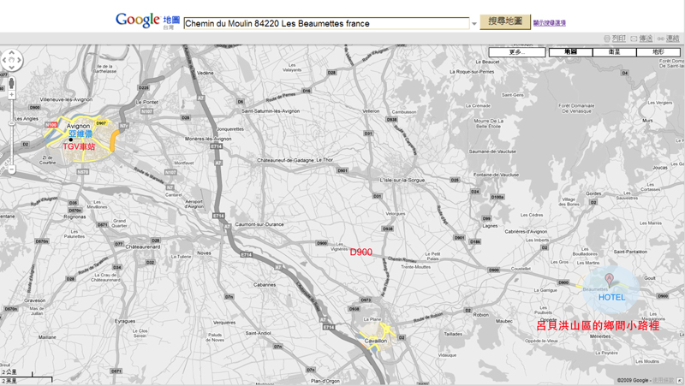Image resolution: width=685 pixels, height=386 pixels.
Task: Click the Caumont-sur-Durance label
Action: coord(259,224)
